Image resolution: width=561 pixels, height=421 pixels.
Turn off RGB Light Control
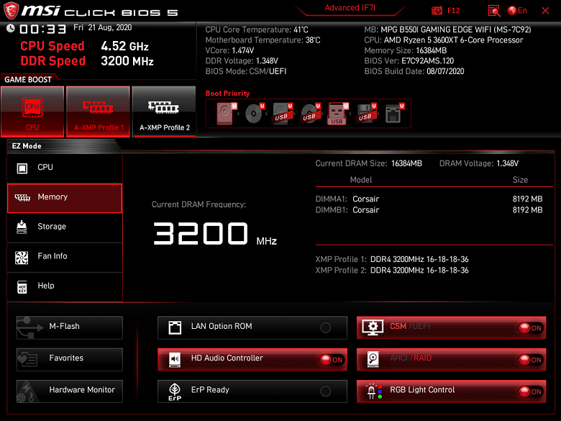[531, 391]
